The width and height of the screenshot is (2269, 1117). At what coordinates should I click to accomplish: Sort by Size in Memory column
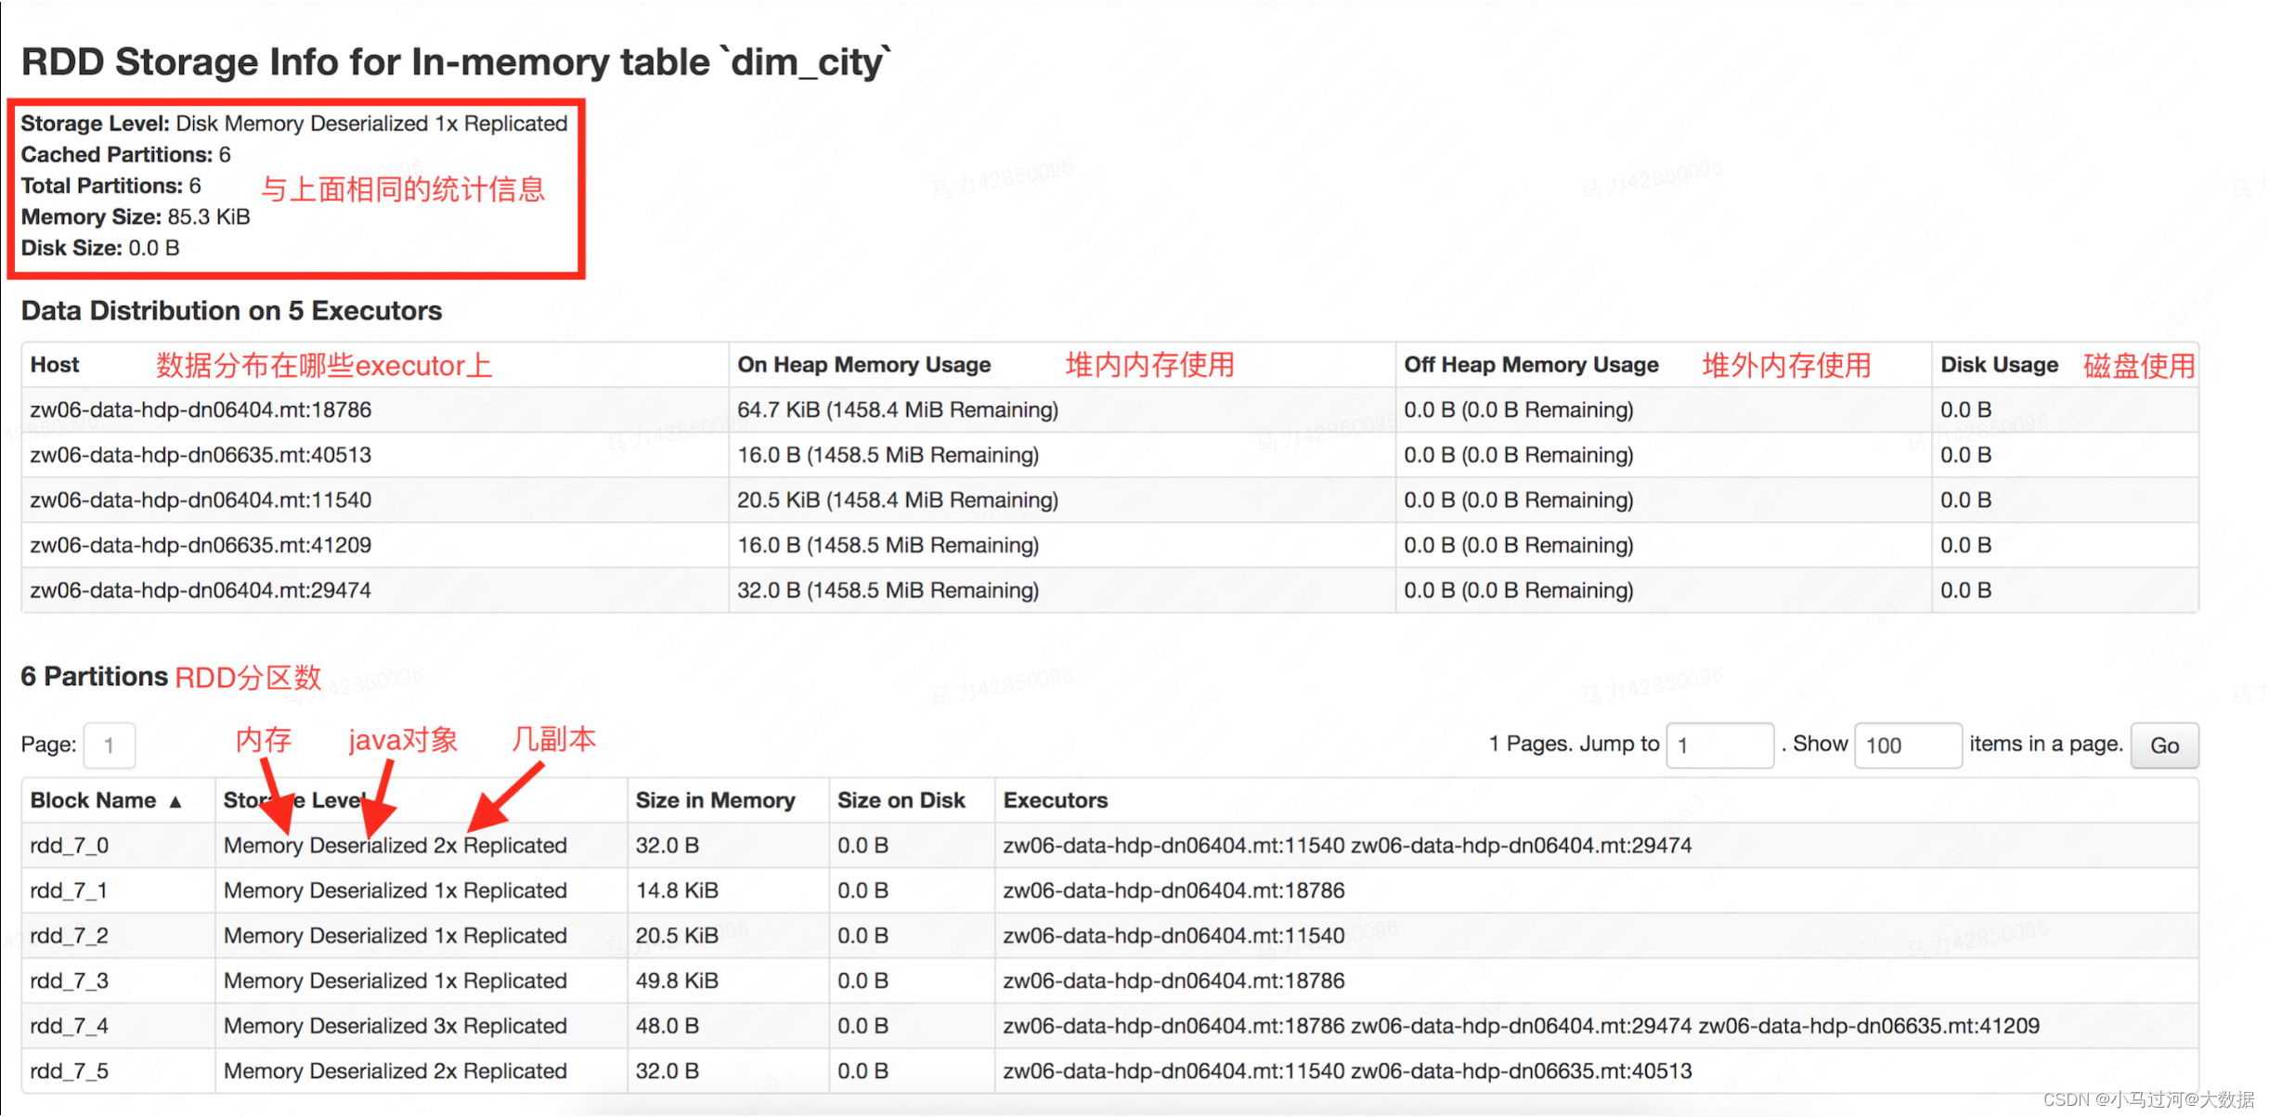coord(714,800)
